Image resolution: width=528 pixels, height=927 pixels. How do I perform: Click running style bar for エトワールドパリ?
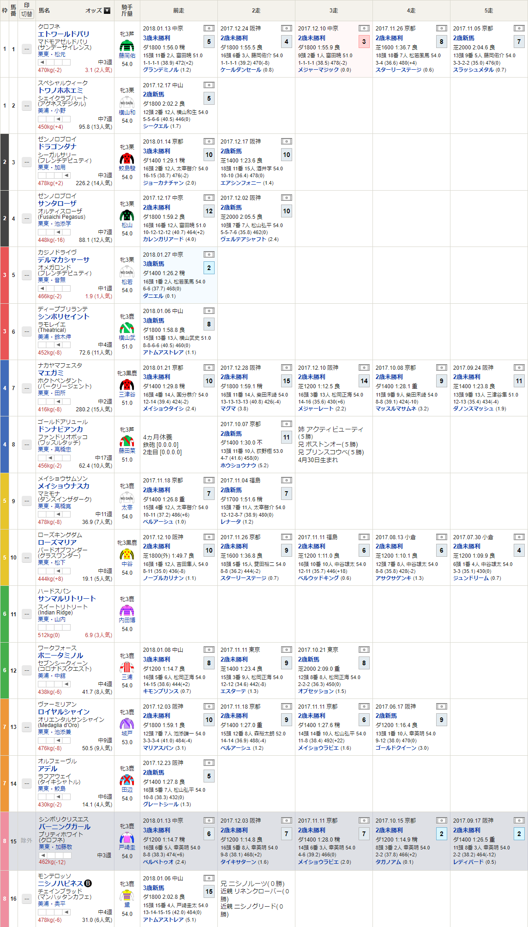pos(54,62)
